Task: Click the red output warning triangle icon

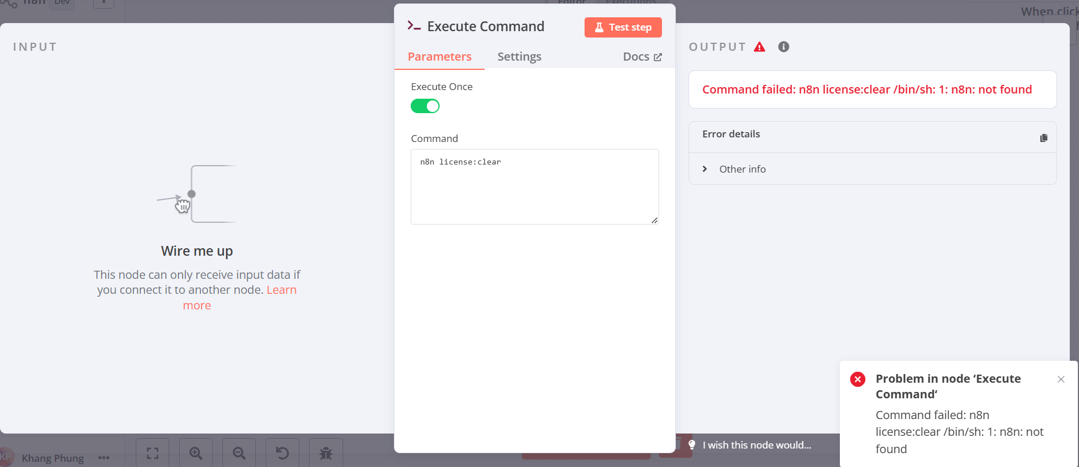Action: click(x=760, y=47)
